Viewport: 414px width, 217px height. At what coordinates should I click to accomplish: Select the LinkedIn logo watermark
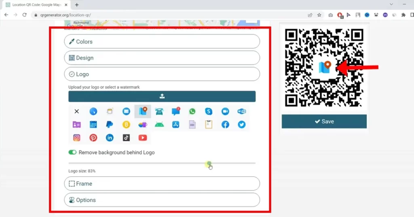110,138
